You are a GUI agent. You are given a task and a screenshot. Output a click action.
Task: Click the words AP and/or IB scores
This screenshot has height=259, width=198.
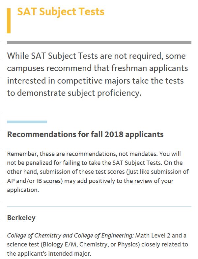coord(34,181)
